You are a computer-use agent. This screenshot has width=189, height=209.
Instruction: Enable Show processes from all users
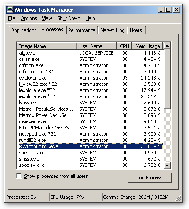click(x=19, y=176)
